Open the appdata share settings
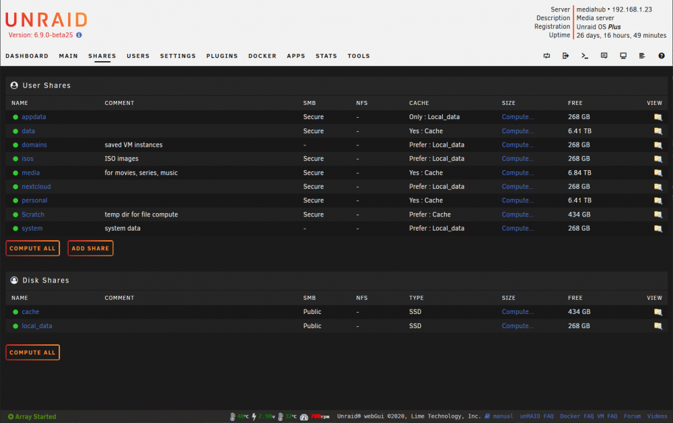 pos(34,117)
